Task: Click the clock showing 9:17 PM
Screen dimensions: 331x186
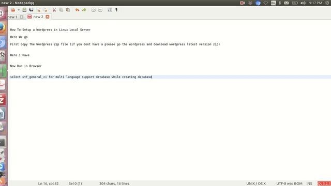Action: click(315, 3)
